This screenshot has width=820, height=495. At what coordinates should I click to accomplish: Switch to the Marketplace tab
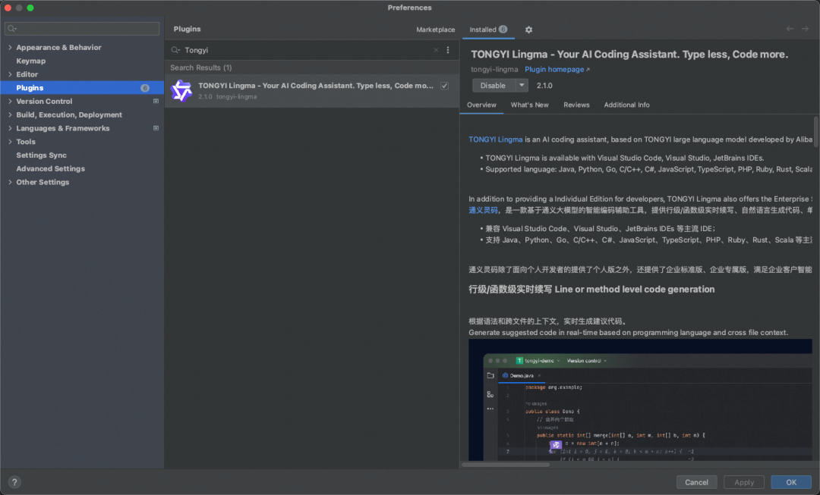tap(435, 30)
